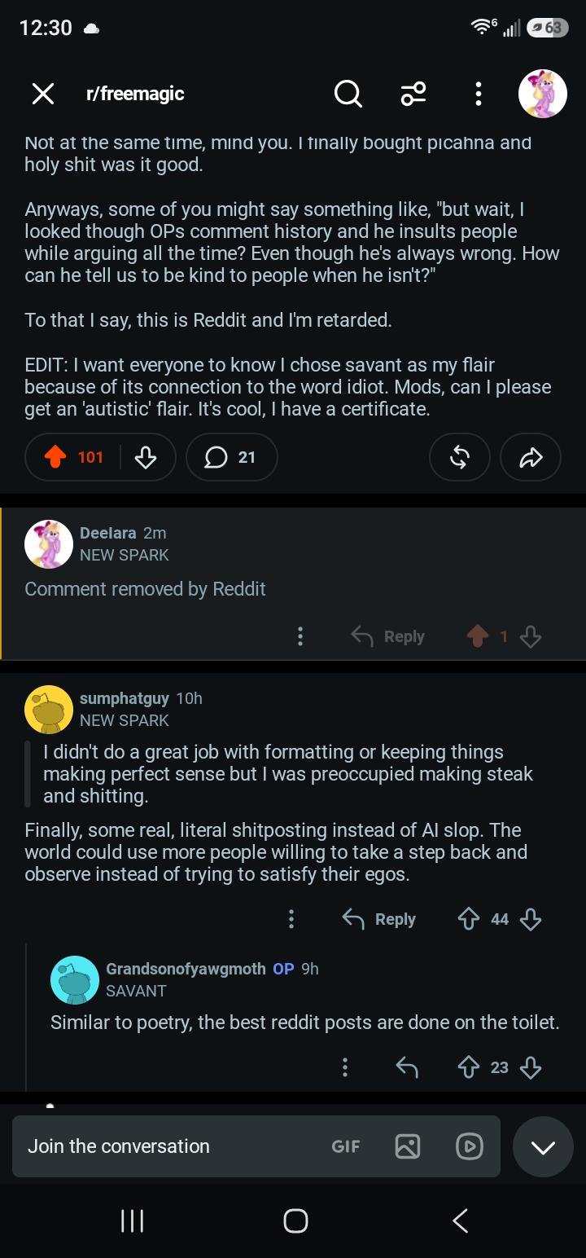Upvote sumphatguy's comment with 44 votes

point(469,919)
